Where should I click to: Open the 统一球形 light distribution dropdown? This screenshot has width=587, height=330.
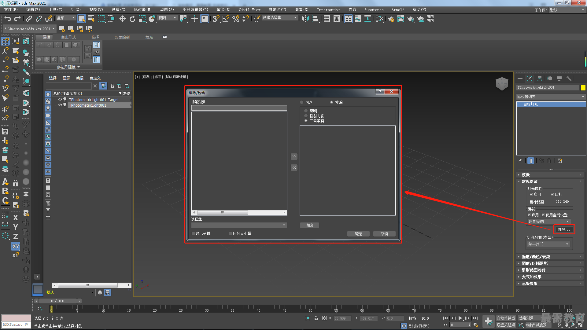click(548, 244)
